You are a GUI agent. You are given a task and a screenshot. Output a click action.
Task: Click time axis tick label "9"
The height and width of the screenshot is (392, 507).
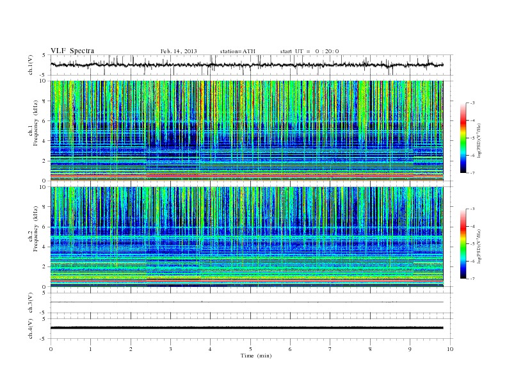point(410,349)
